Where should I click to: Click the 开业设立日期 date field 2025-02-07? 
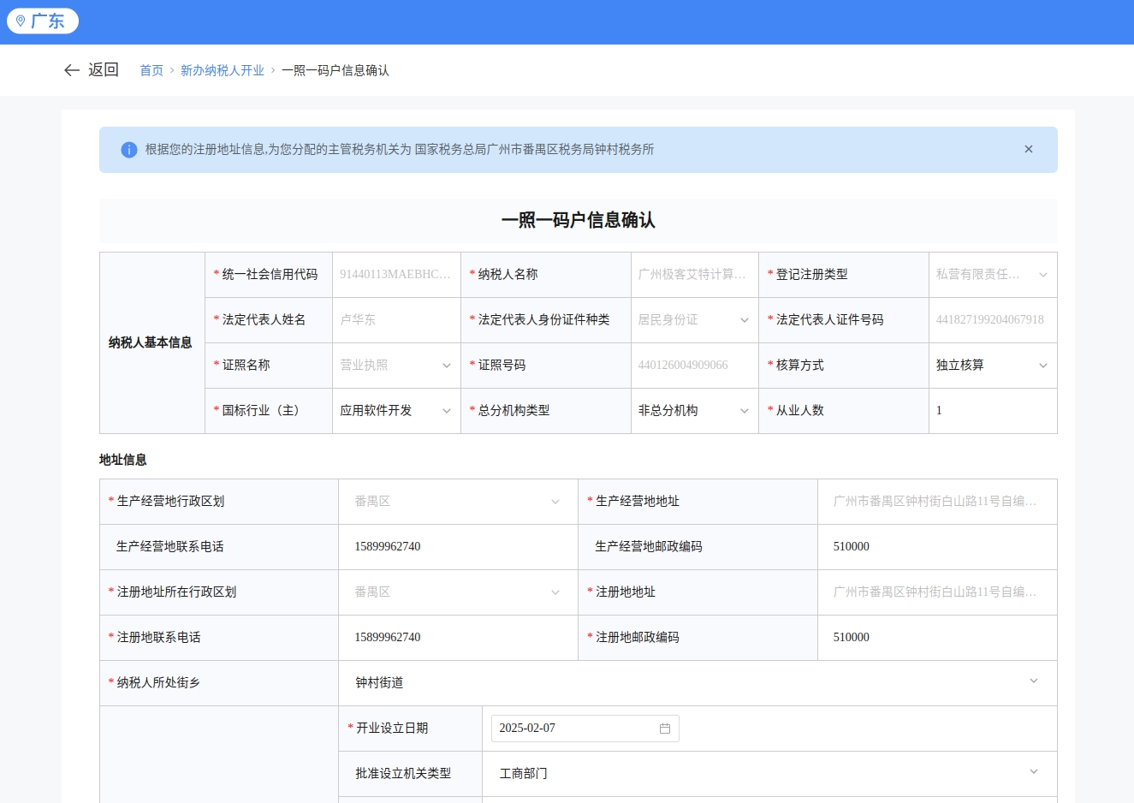click(585, 729)
